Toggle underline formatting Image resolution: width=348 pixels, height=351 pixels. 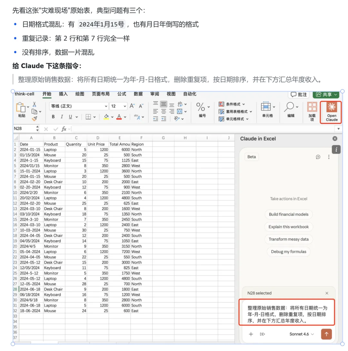[x=70, y=117]
